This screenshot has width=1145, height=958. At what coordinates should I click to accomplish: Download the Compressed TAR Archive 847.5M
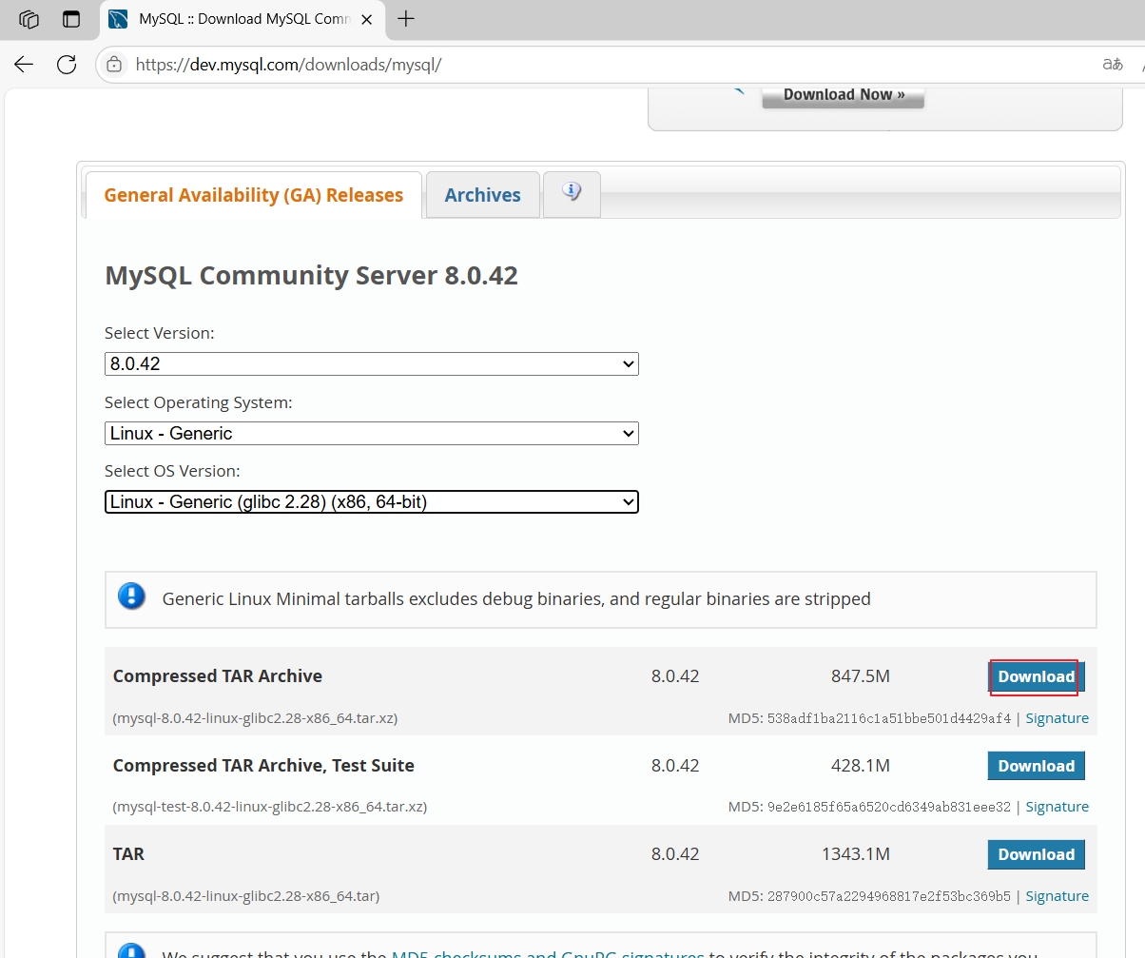pos(1036,676)
